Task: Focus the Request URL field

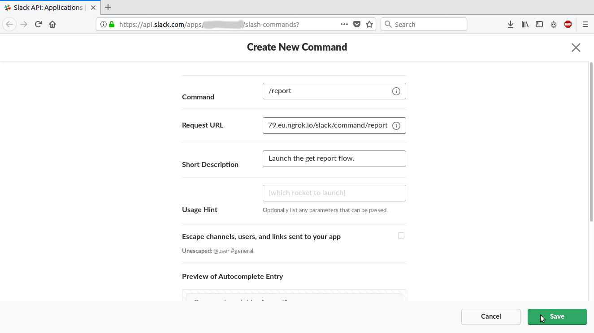Action: 334,125
